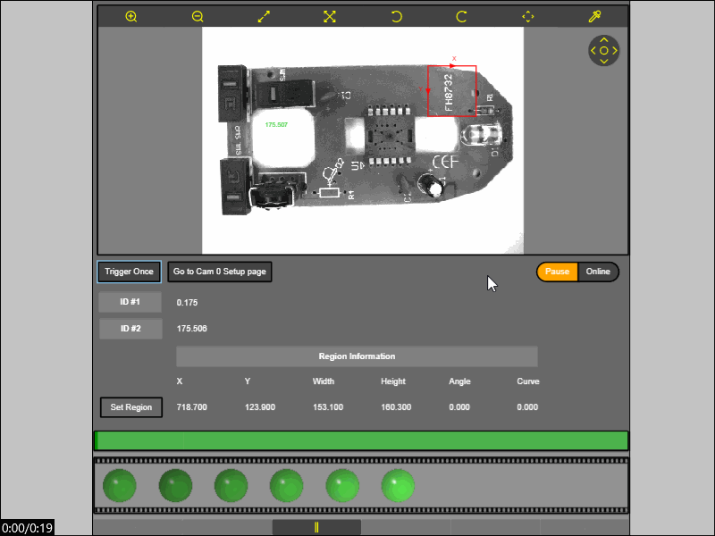The image size is (715, 536).
Task: Switch to Pause mode
Action: tap(557, 272)
